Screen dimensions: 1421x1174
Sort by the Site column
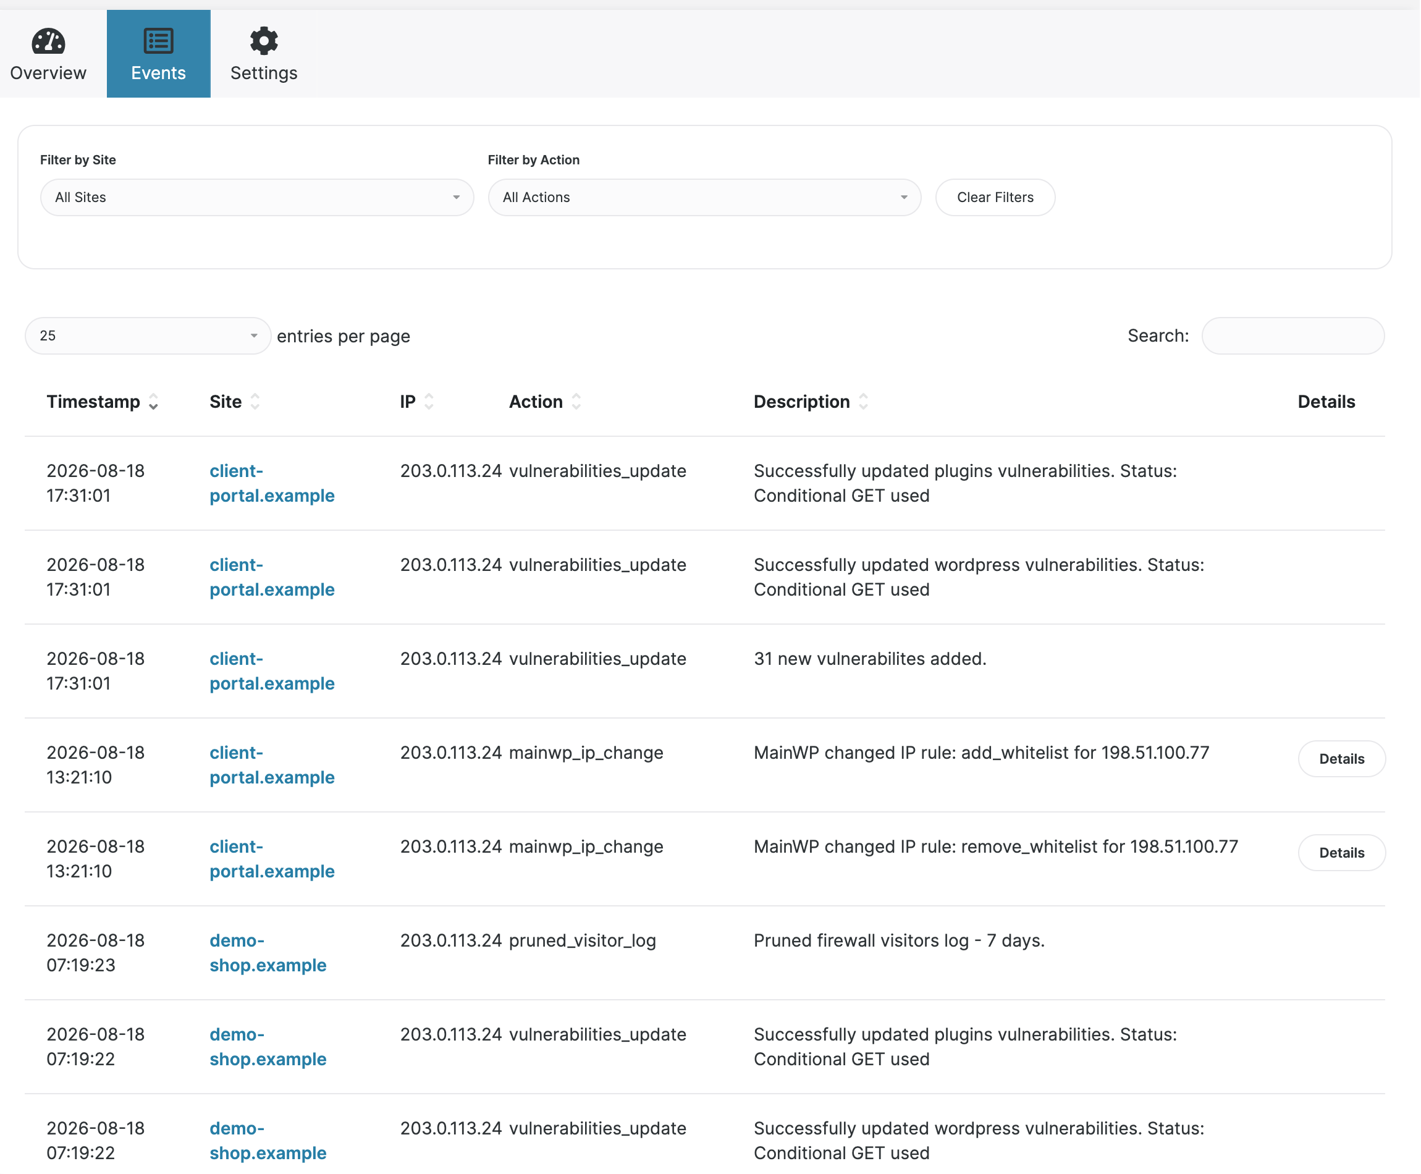click(235, 402)
